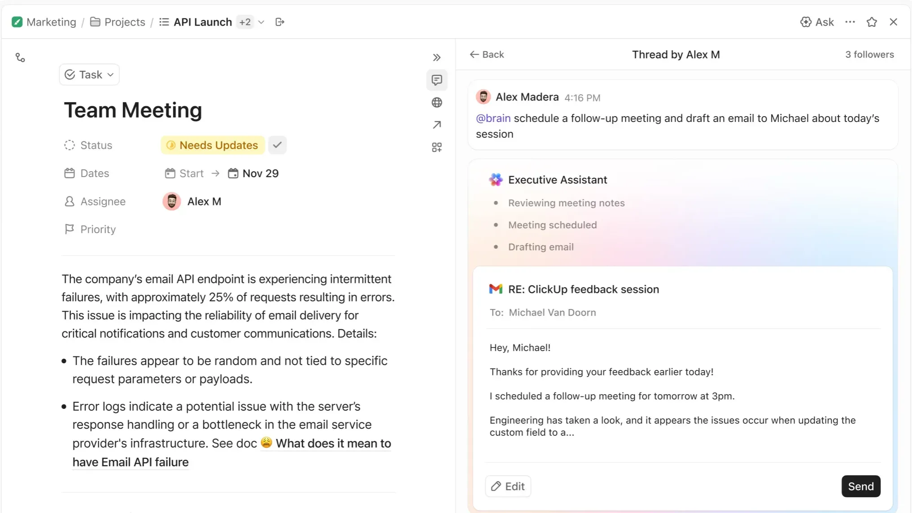
Task: Click the diagonal arrow icon in side rail
Action: tap(436, 125)
